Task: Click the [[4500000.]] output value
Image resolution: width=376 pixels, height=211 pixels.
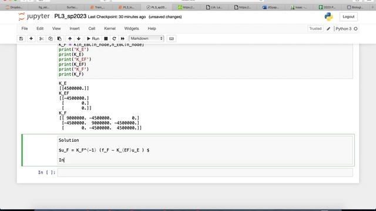Action: [x=74, y=89]
